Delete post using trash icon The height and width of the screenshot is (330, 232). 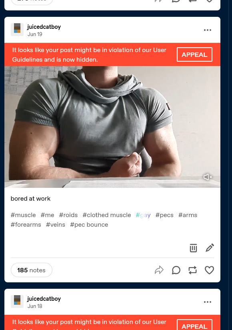tap(193, 248)
